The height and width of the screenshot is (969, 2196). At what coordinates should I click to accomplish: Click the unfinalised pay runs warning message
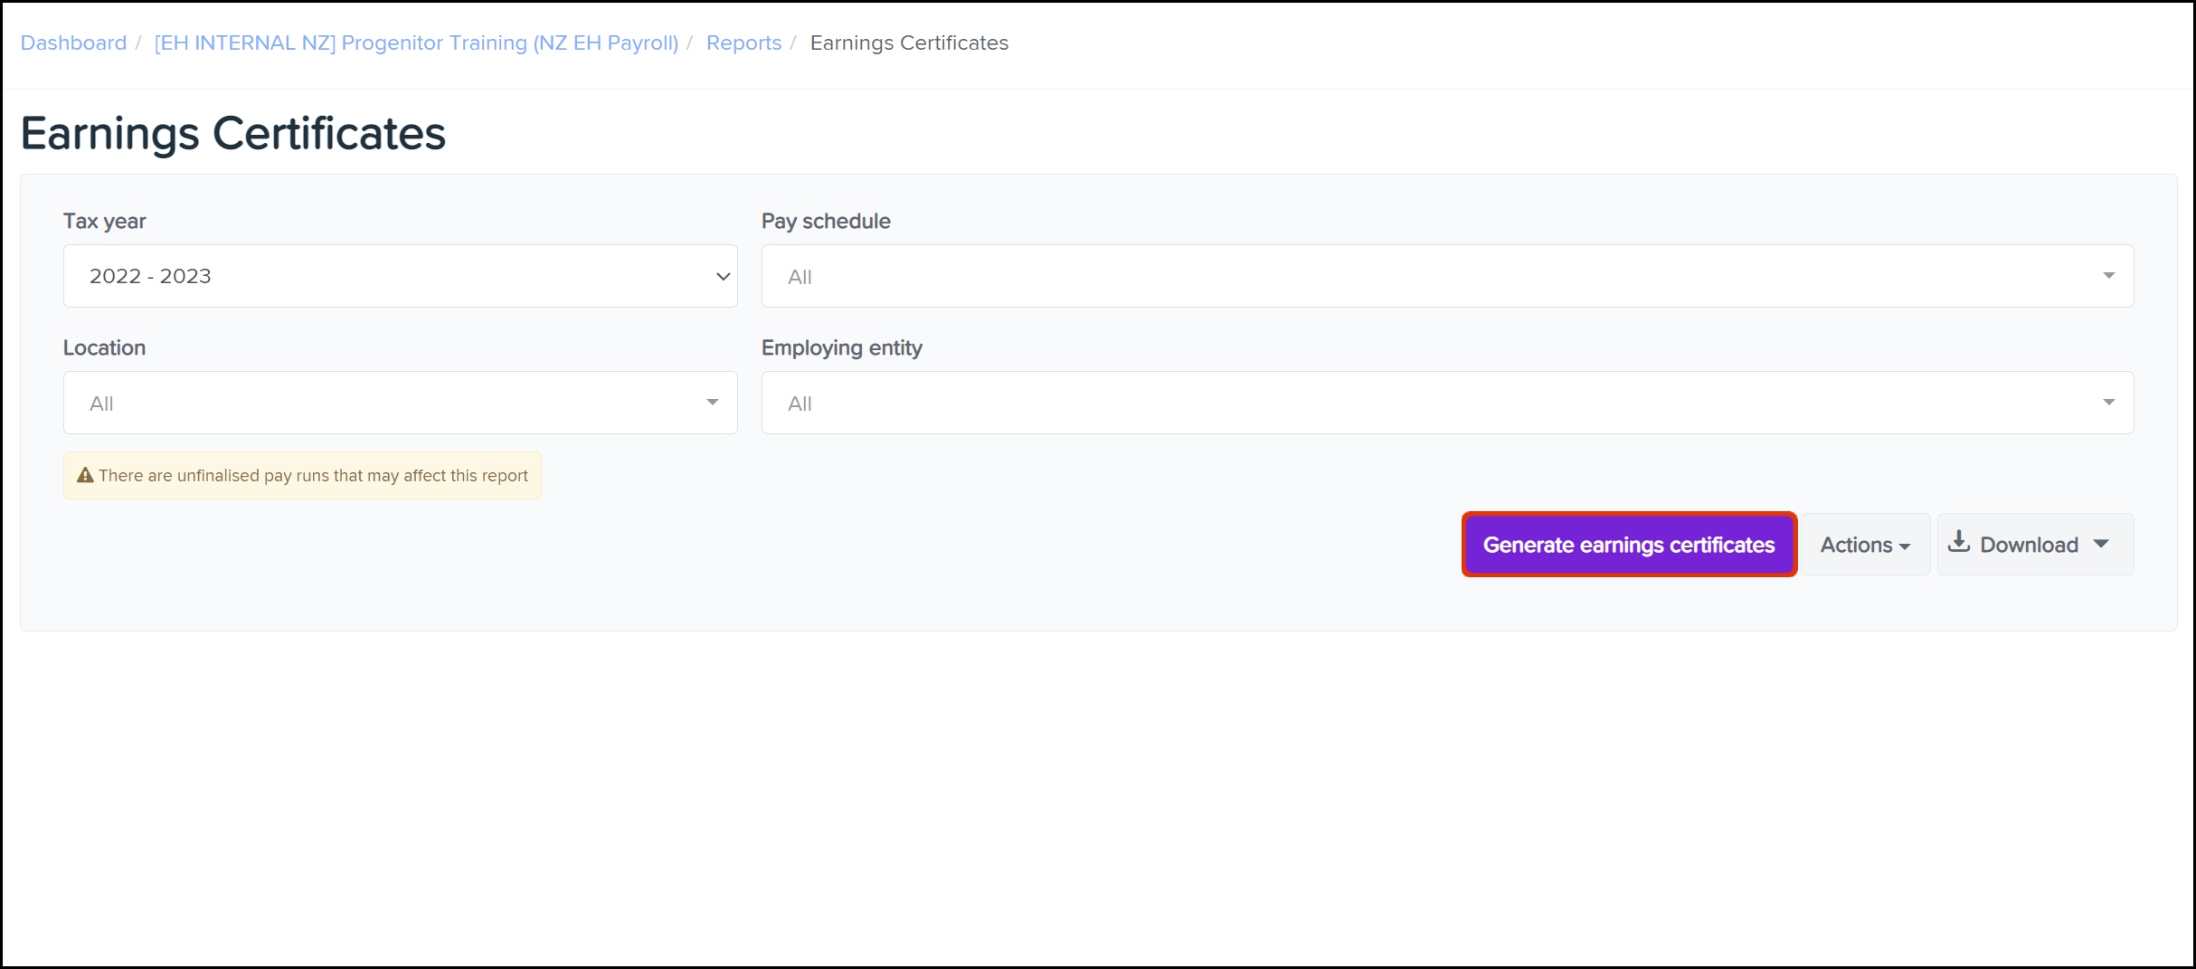pyautogui.click(x=313, y=476)
